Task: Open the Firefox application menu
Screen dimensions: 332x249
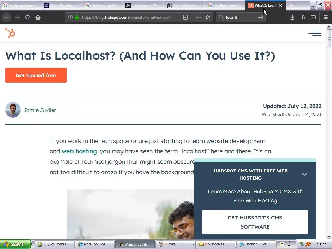Action: click(x=326, y=17)
